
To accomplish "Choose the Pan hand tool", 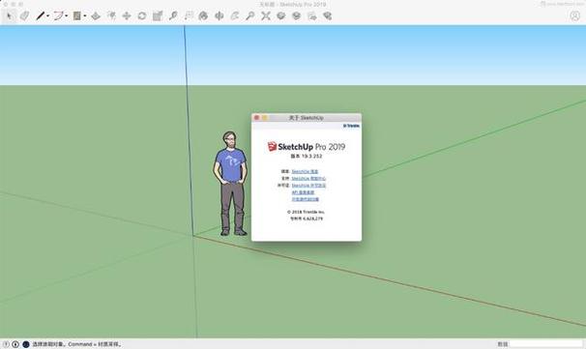I will [x=234, y=16].
